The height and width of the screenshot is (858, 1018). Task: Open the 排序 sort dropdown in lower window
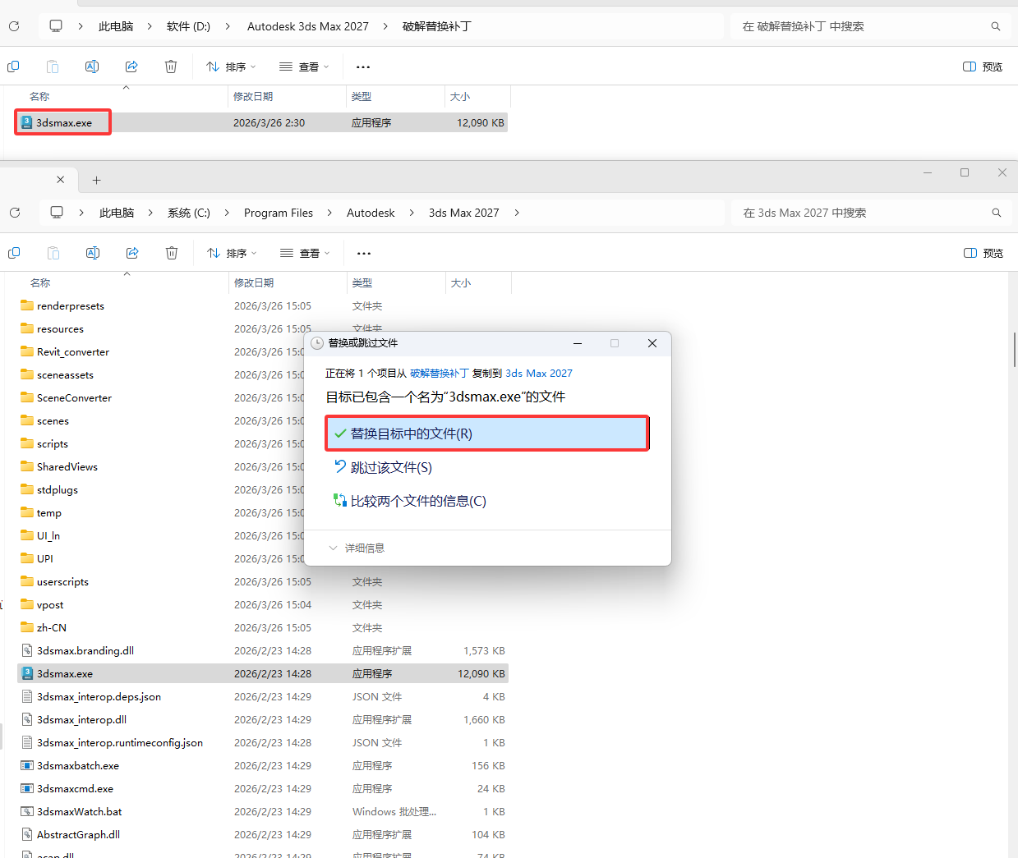232,253
